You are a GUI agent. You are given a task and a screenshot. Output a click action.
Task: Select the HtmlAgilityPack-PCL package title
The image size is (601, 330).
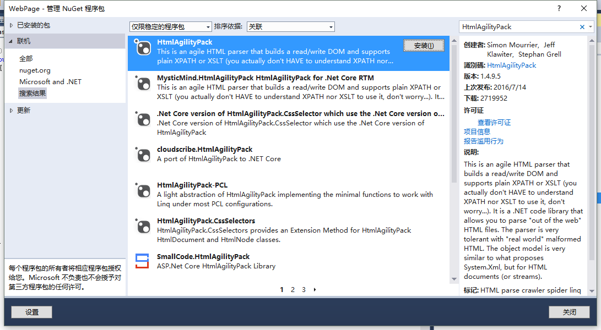point(192,185)
